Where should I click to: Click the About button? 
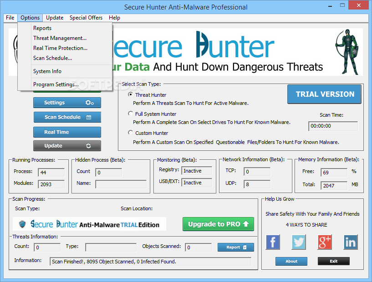click(x=291, y=261)
